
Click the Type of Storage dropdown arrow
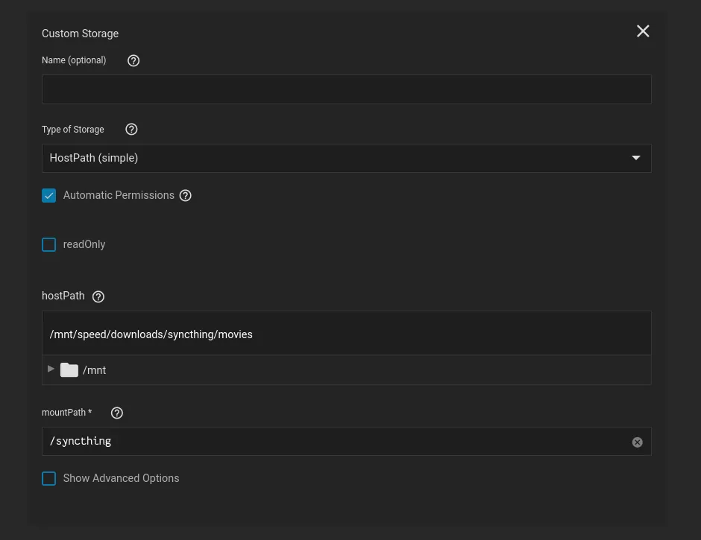[636, 158]
